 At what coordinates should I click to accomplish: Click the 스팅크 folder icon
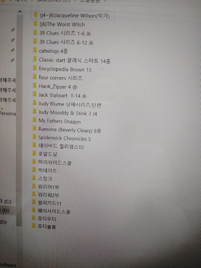click(34, 178)
